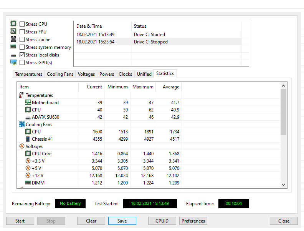Viewport: 304px width, 231px height.
Task: Click the Average column header
Action: (169, 87)
